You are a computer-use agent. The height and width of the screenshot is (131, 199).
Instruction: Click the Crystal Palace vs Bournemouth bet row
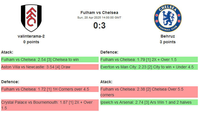(x=50, y=105)
